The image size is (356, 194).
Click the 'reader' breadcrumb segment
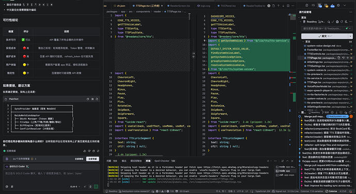click(x=157, y=11)
